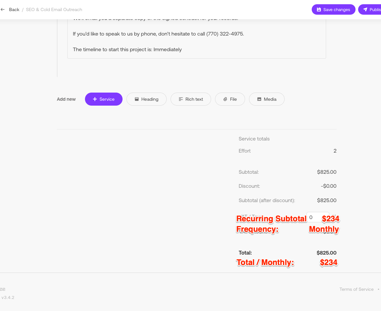The height and width of the screenshot is (311, 381).
Task: Click the Media image icon
Action: click(259, 99)
